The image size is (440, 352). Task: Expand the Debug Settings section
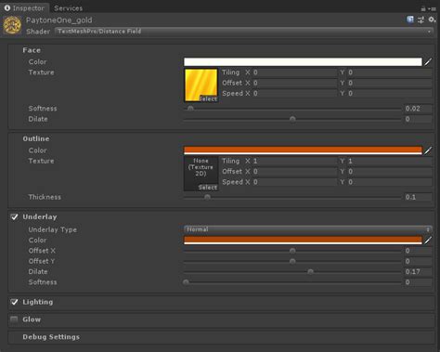coord(51,337)
